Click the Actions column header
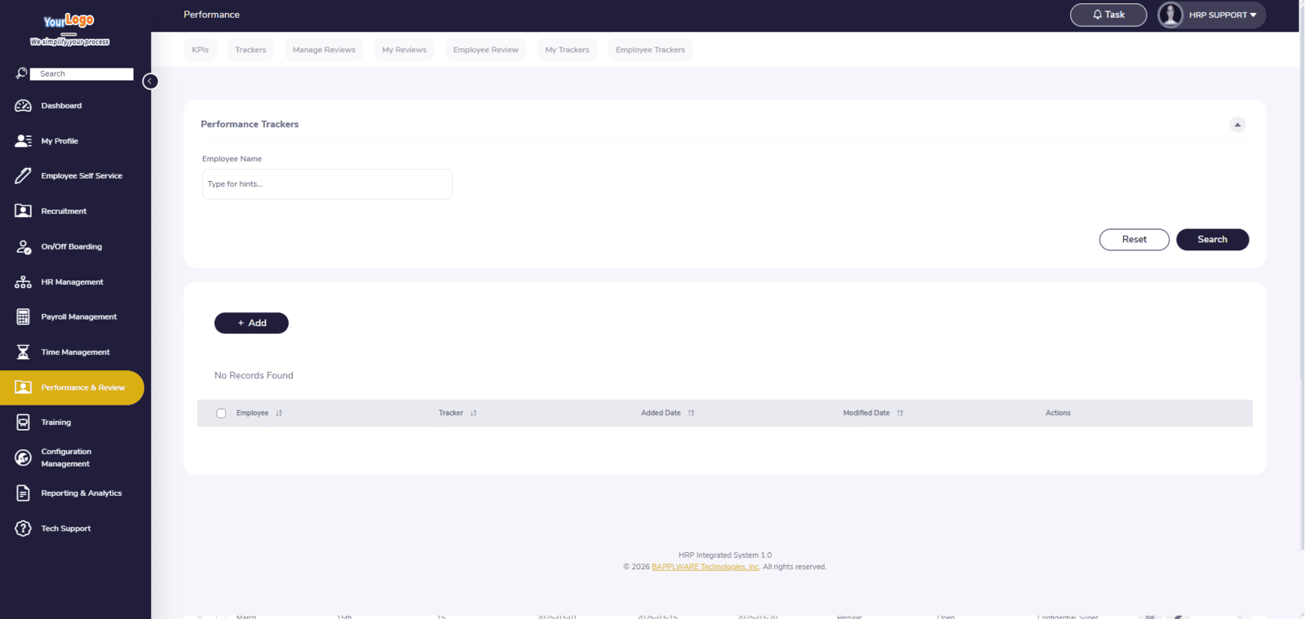1305x619 pixels. [1058, 413]
